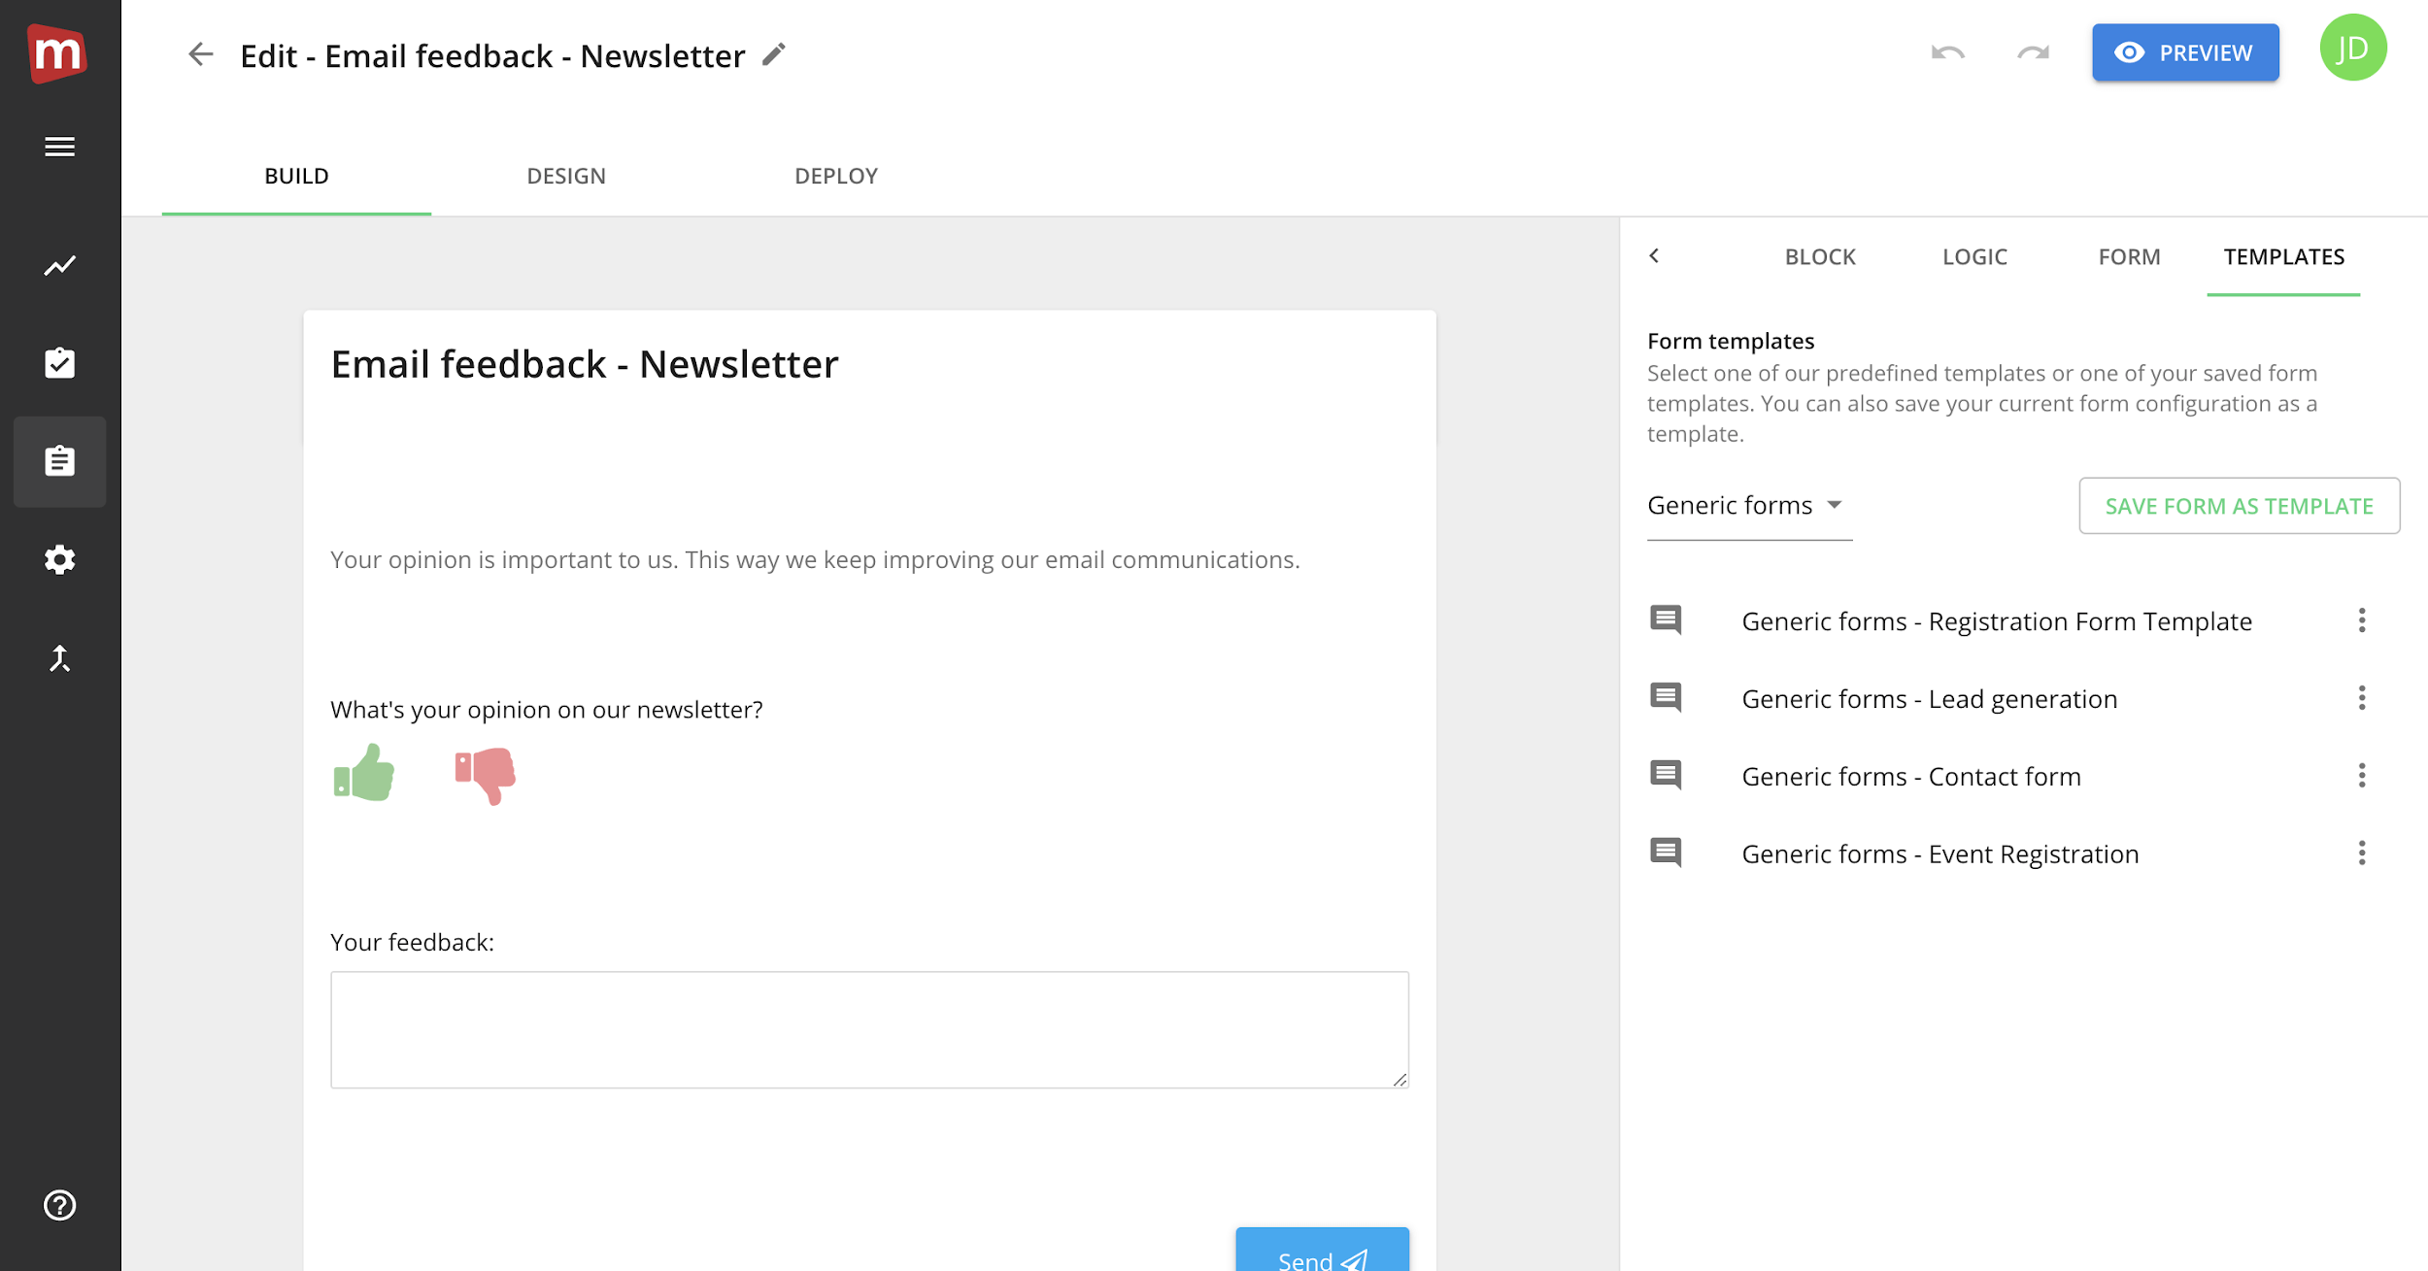Click the settings gear icon in sidebar
Viewport: 2428px width, 1271px height.
pyautogui.click(x=59, y=558)
